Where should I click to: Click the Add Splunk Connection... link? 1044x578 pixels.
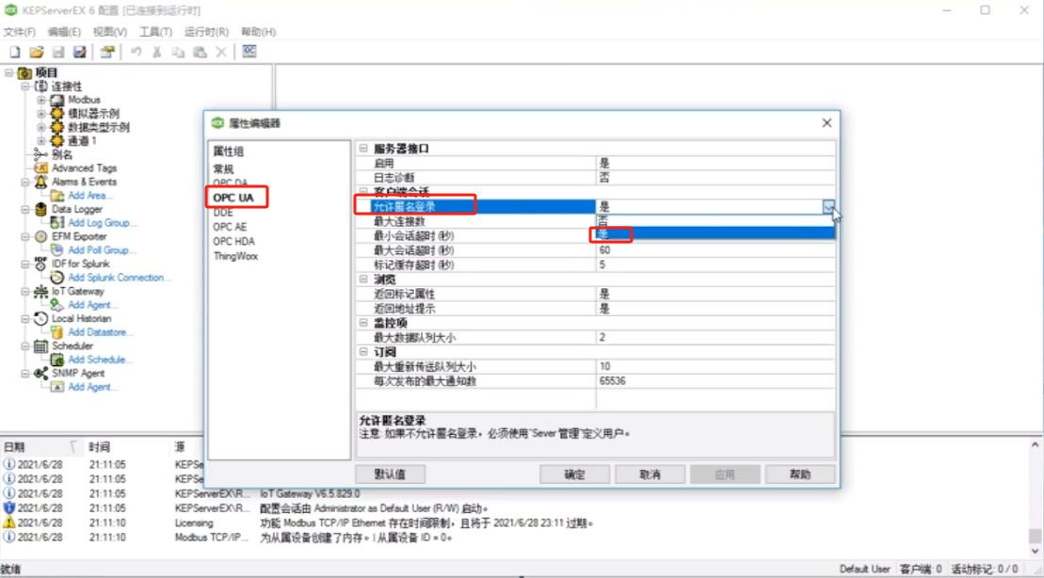[120, 278]
